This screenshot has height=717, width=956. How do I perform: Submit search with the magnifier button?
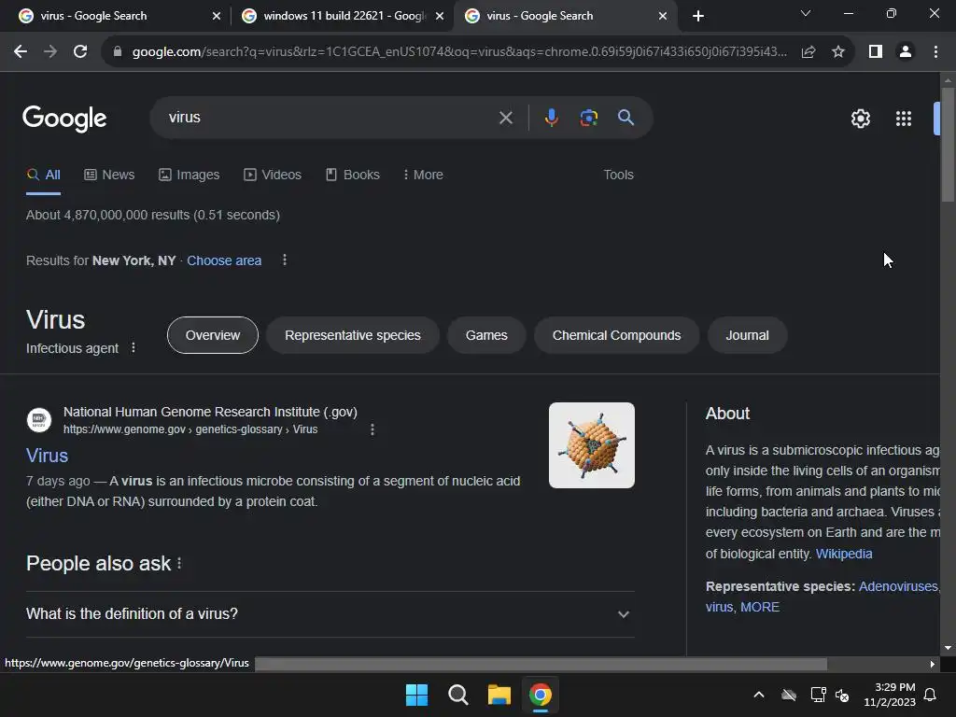pos(626,118)
